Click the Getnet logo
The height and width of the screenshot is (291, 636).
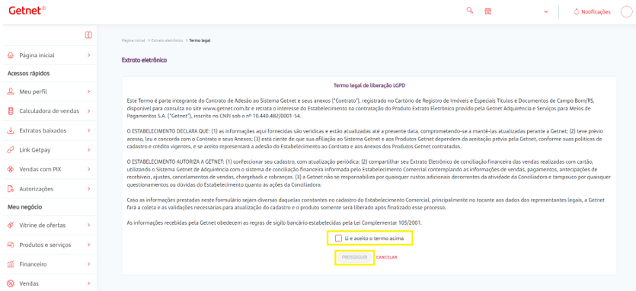[x=27, y=11]
